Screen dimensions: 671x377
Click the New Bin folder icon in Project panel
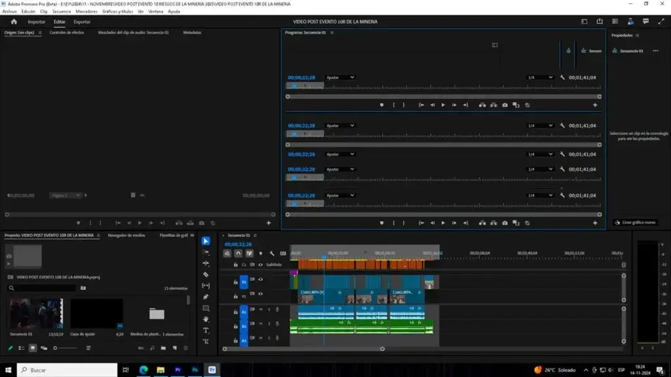click(162, 348)
